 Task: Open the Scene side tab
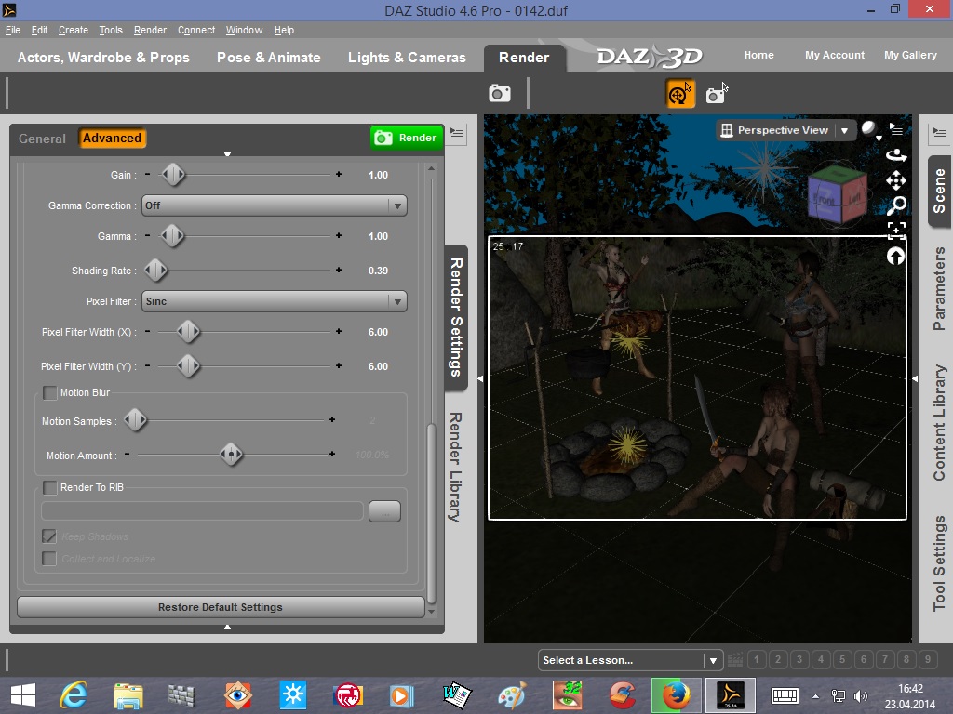(938, 191)
